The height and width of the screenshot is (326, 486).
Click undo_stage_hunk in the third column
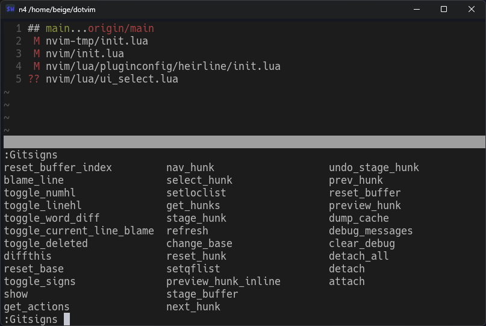373,168
